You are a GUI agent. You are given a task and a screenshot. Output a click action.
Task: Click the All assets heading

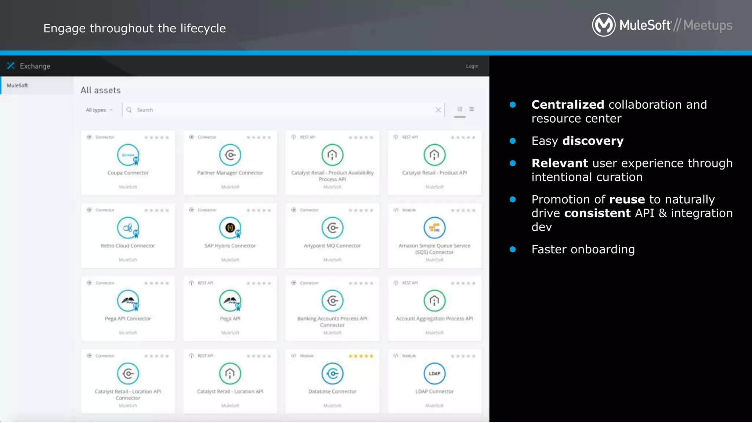pyautogui.click(x=101, y=90)
